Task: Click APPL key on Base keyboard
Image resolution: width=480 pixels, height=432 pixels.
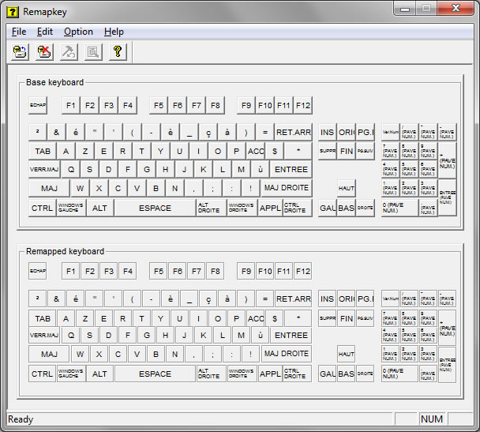Action: (270, 208)
